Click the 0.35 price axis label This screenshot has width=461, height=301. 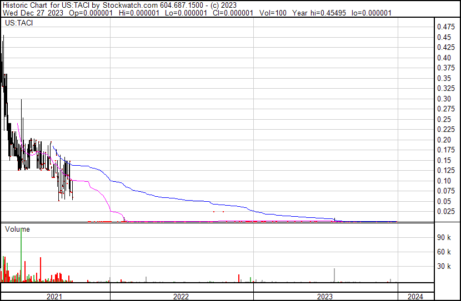click(444, 78)
